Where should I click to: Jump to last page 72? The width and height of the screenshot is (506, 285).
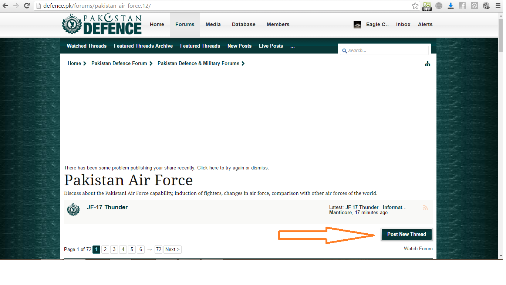tap(158, 250)
